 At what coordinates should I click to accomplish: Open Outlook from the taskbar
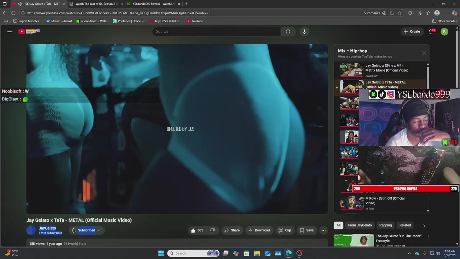(x=267, y=253)
